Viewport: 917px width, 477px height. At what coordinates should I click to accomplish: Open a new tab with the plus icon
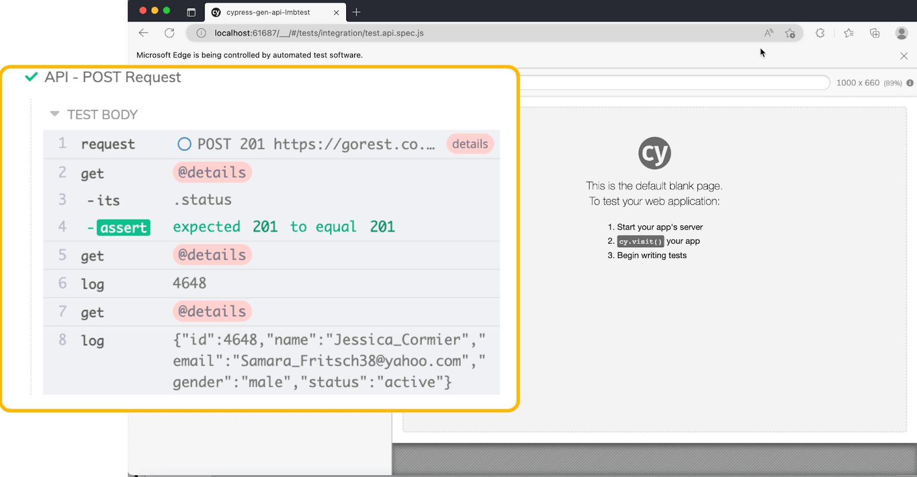click(356, 12)
